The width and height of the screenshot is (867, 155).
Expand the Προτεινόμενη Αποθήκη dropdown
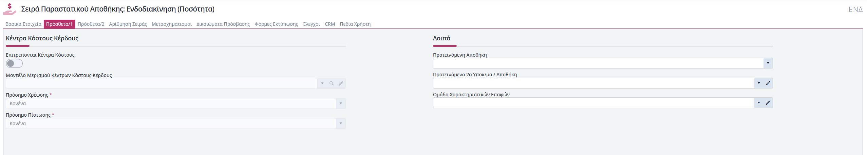coord(768,63)
